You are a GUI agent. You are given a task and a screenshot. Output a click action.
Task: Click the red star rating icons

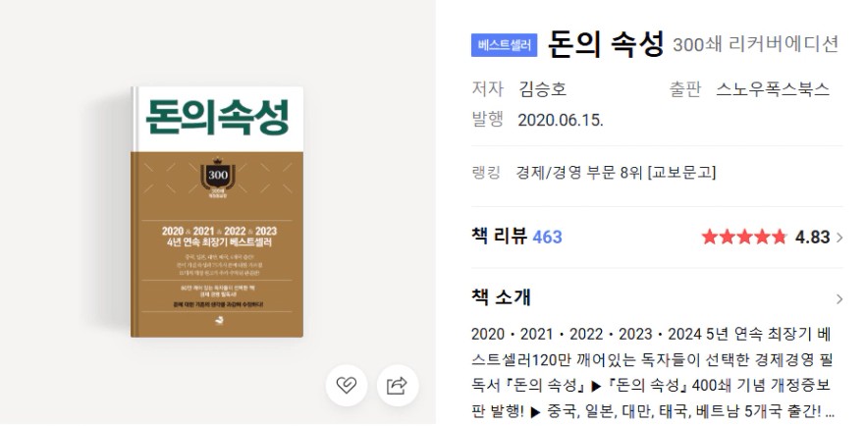click(x=744, y=238)
